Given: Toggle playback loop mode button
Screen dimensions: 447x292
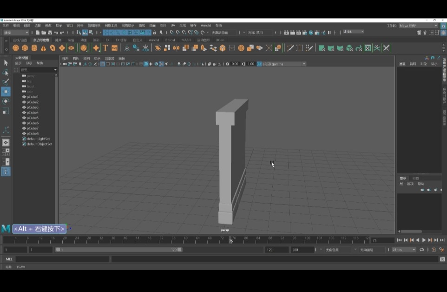Looking at the screenshot, I should point(422,250).
